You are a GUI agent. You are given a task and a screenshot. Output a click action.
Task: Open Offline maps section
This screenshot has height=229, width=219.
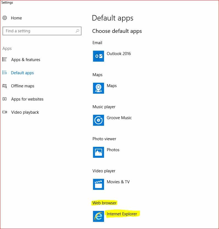tap(23, 86)
